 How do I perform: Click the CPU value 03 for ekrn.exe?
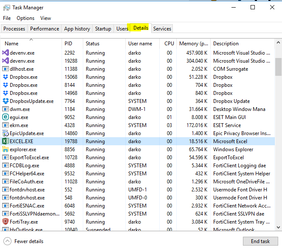point(169,125)
